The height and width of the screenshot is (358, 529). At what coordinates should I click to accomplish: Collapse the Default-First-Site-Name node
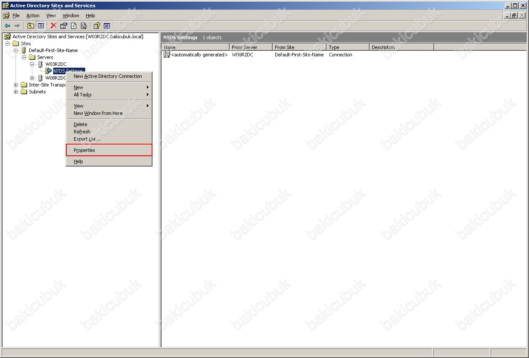16,50
